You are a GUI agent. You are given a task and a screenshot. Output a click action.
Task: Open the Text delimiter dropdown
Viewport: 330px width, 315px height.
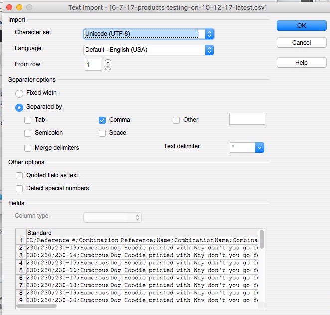247,147
